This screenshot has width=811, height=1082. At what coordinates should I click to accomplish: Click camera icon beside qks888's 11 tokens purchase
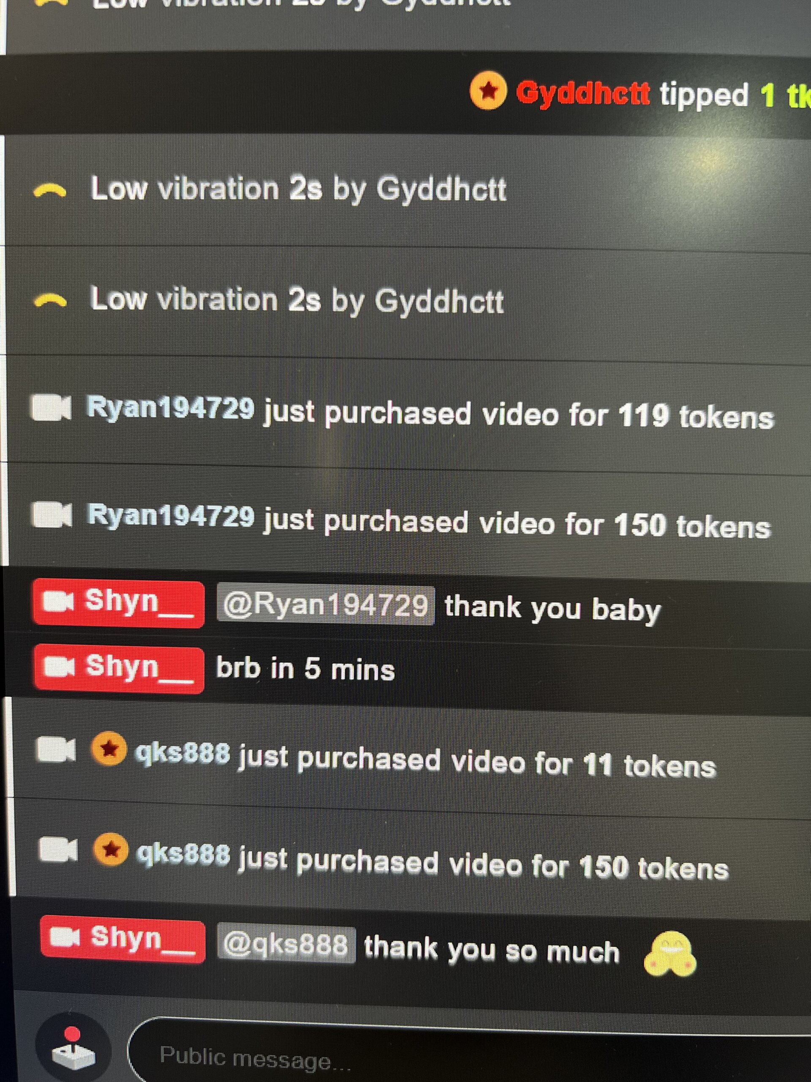click(56, 750)
